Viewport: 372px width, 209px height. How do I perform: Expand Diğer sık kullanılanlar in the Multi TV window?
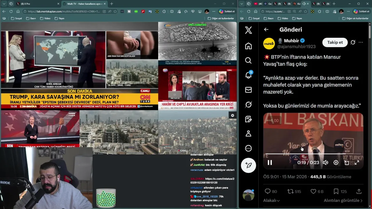[221, 18]
